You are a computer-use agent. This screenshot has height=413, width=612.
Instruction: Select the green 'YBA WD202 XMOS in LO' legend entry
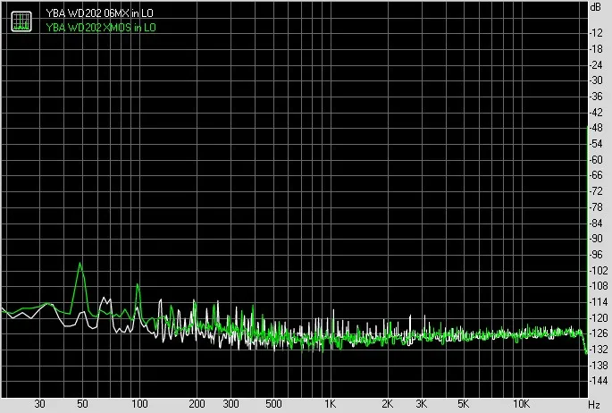click(101, 28)
